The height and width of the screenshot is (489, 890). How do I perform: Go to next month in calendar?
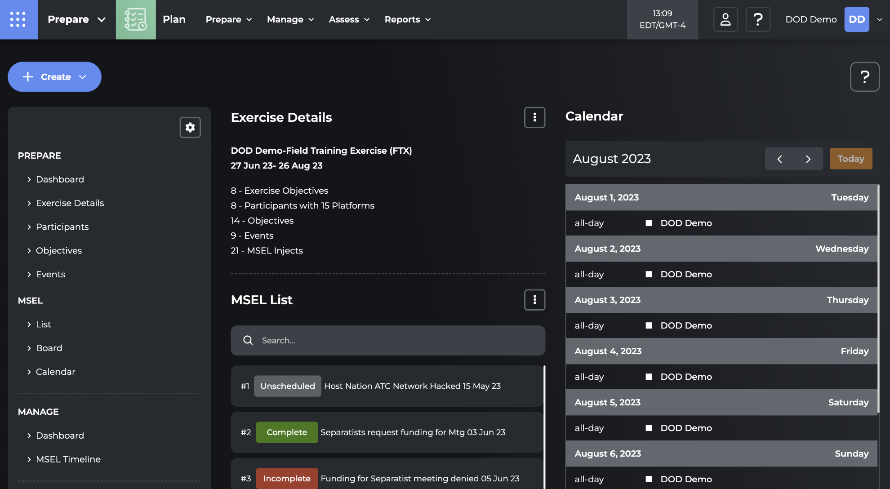pyautogui.click(x=808, y=159)
